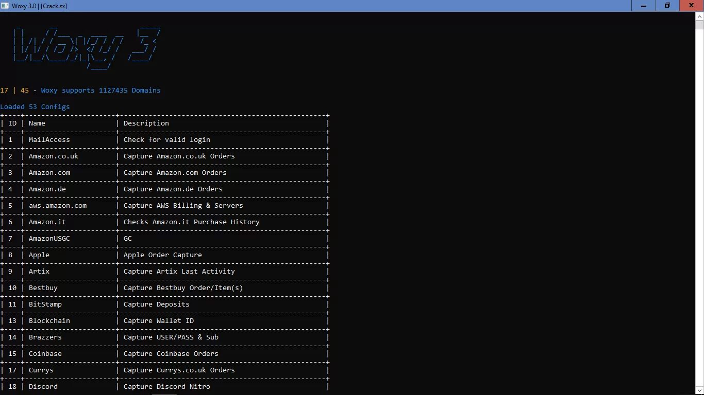Click 'Capture Discord Nitro' description
704x395 pixels.
(167, 387)
